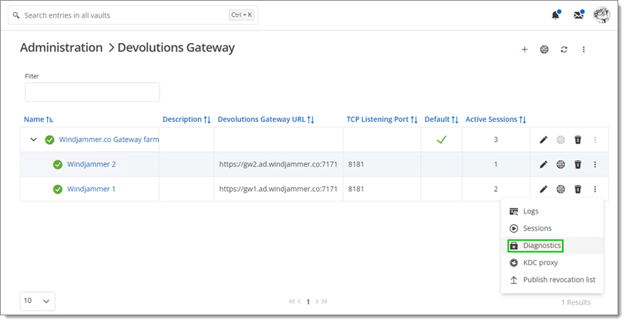Collapse the Windjammer.co Gateway farm row
This screenshot has width=626, height=323.
pyautogui.click(x=34, y=140)
